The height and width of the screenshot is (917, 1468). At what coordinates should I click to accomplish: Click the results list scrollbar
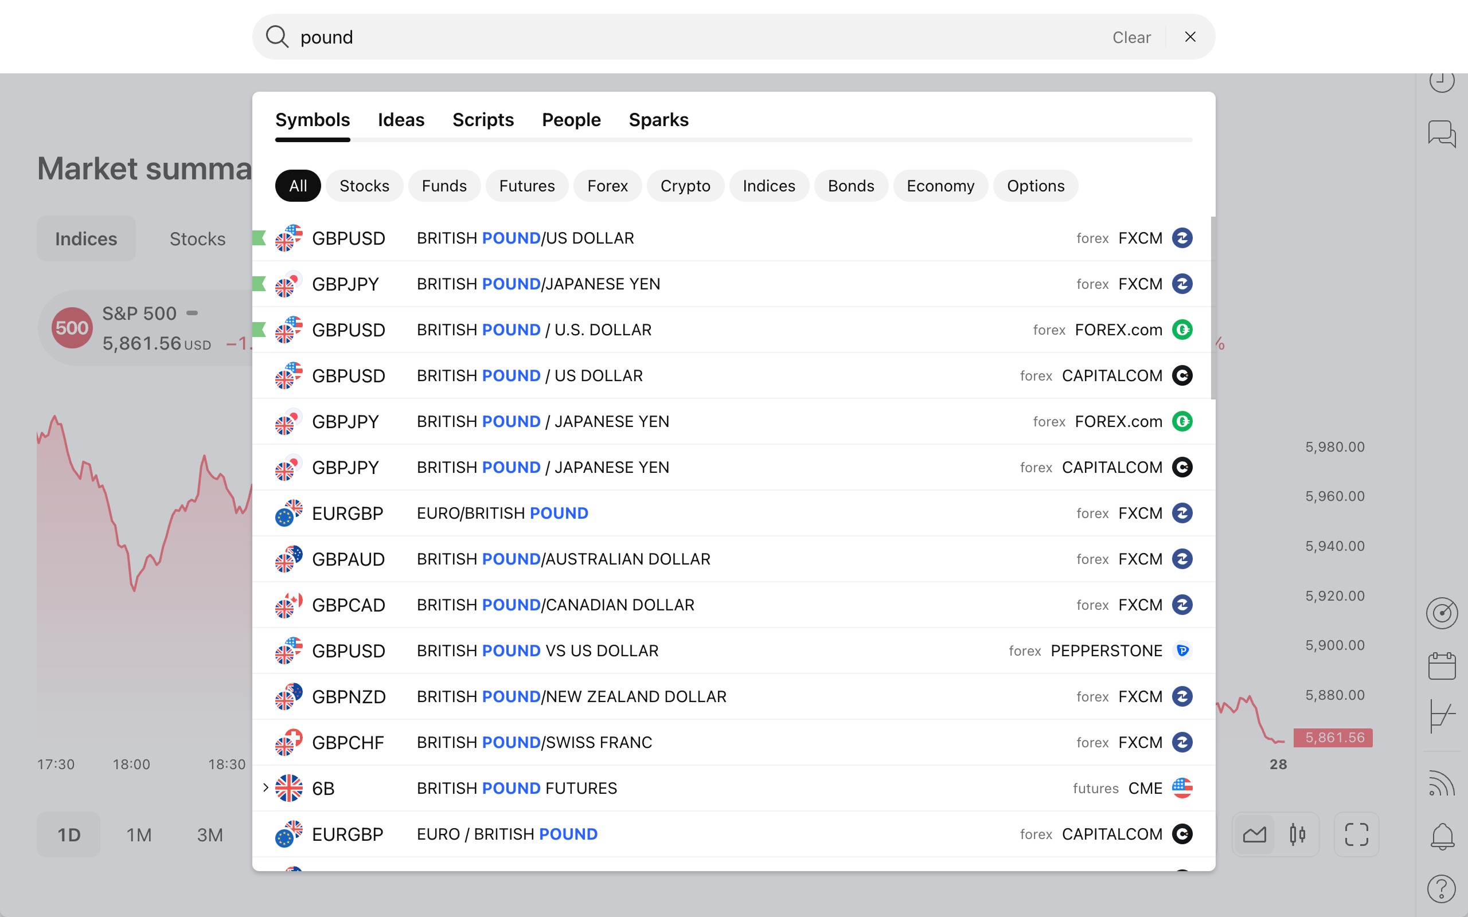1213,308
